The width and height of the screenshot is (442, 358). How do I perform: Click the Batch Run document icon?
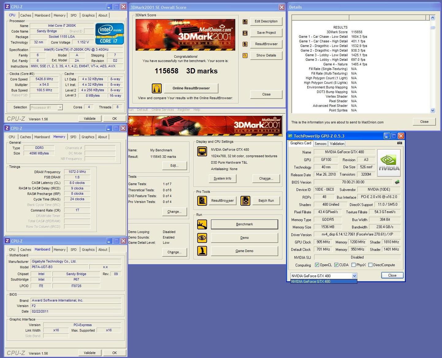click(x=245, y=201)
